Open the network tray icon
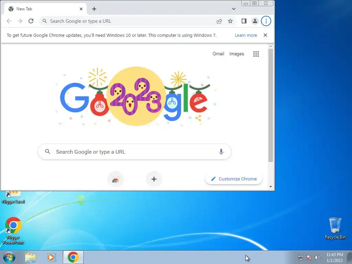 coord(300,257)
